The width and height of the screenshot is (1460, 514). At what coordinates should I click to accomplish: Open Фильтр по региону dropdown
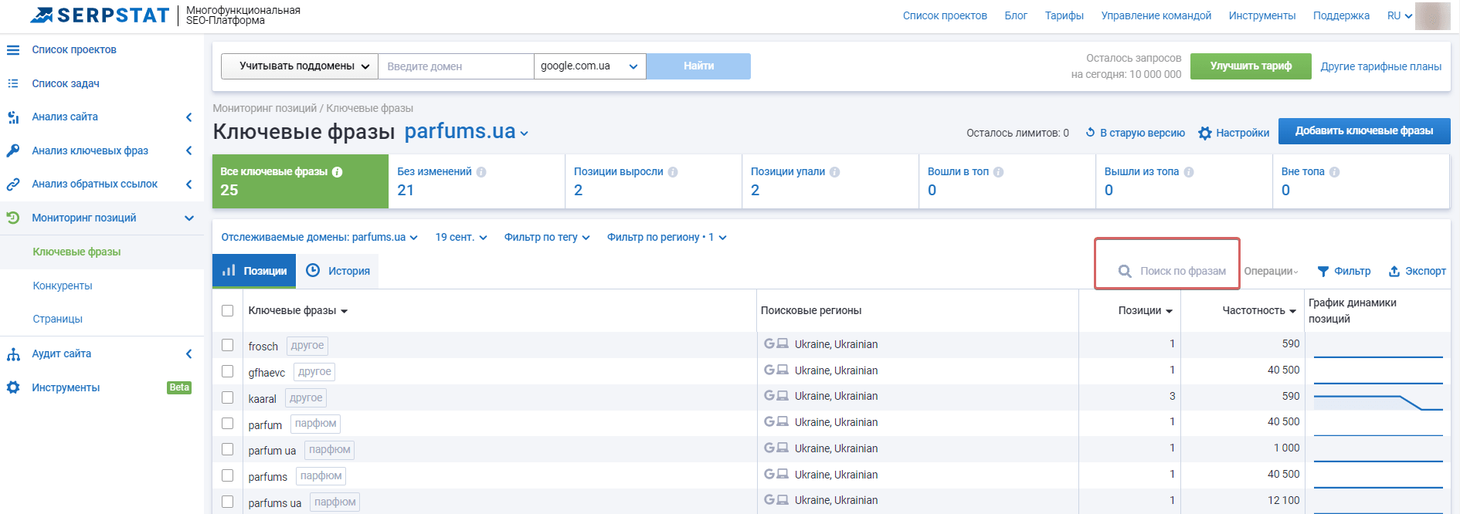coord(667,238)
